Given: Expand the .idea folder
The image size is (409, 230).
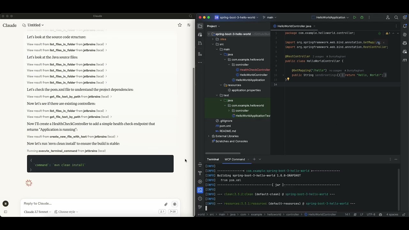Looking at the screenshot, I should [x=213, y=39].
